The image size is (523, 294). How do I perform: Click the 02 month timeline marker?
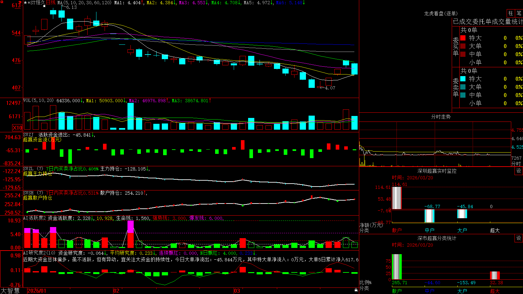116,291
